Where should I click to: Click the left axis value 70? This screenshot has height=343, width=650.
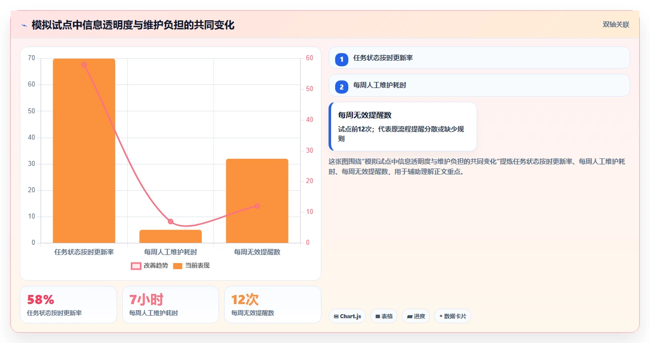pos(31,58)
